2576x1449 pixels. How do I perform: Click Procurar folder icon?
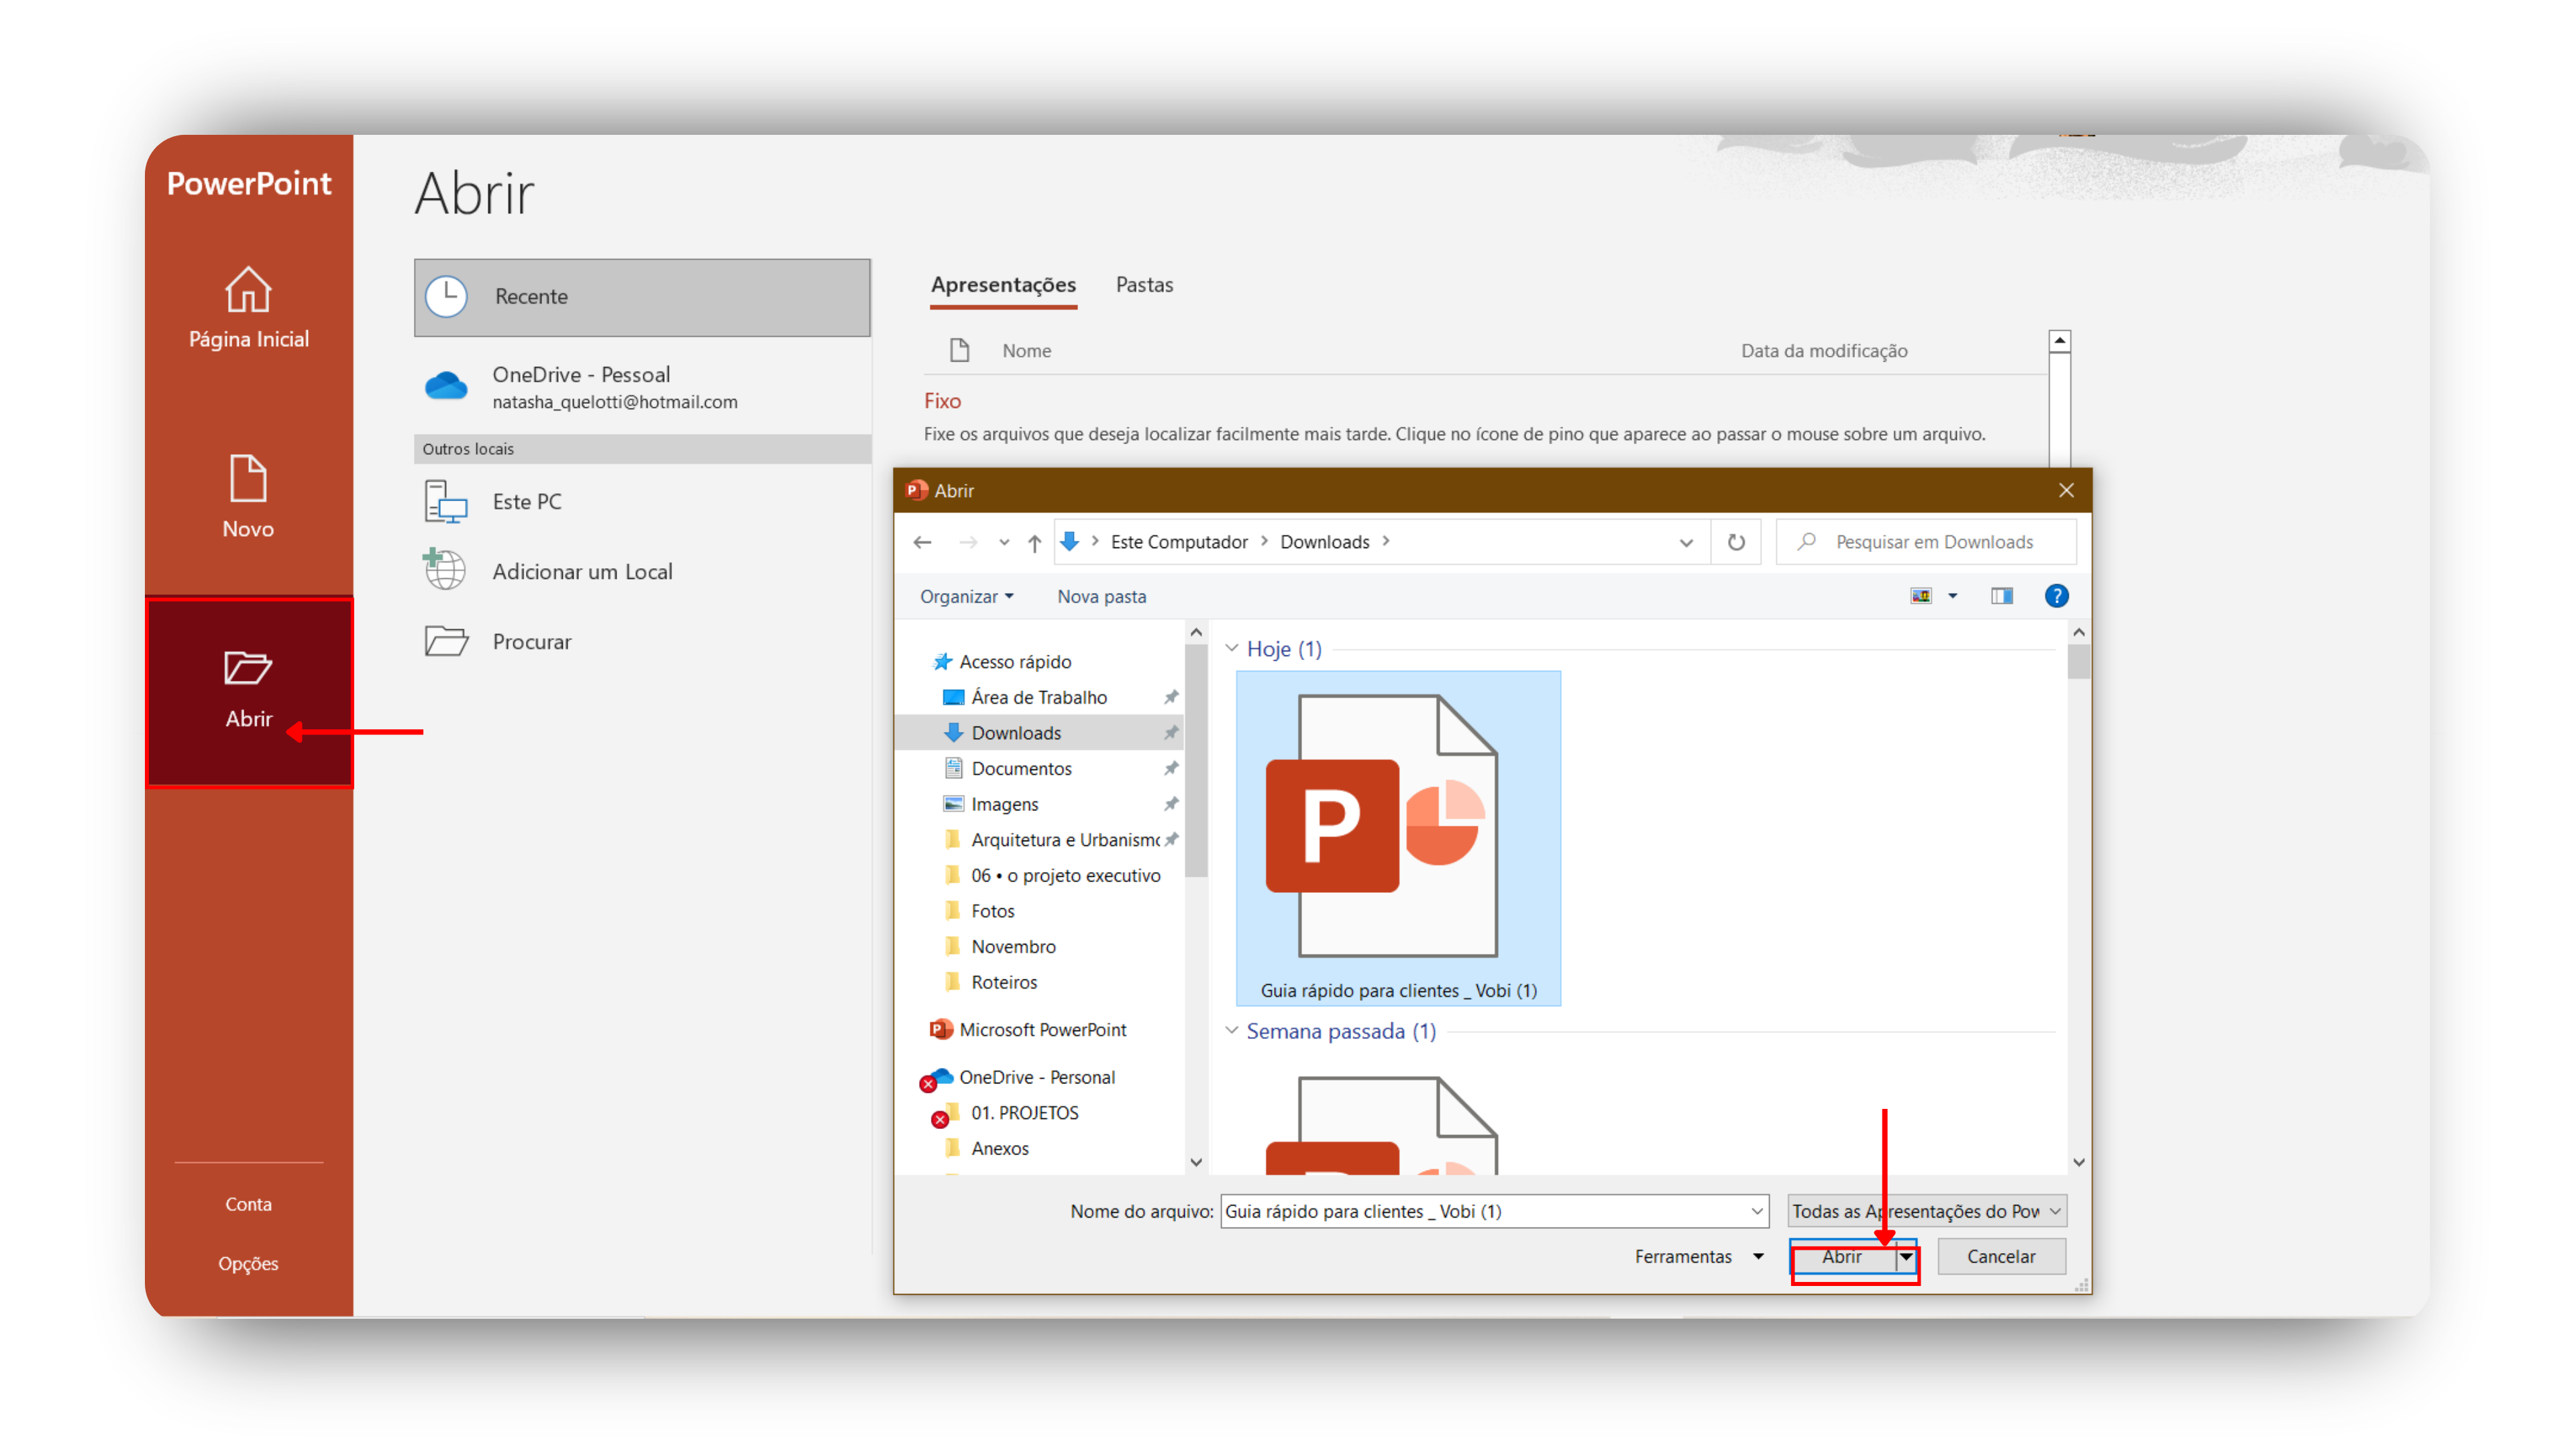click(446, 641)
